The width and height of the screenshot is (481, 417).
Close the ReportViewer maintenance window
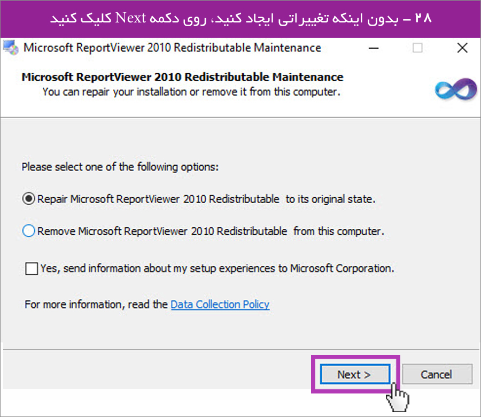tap(462, 48)
